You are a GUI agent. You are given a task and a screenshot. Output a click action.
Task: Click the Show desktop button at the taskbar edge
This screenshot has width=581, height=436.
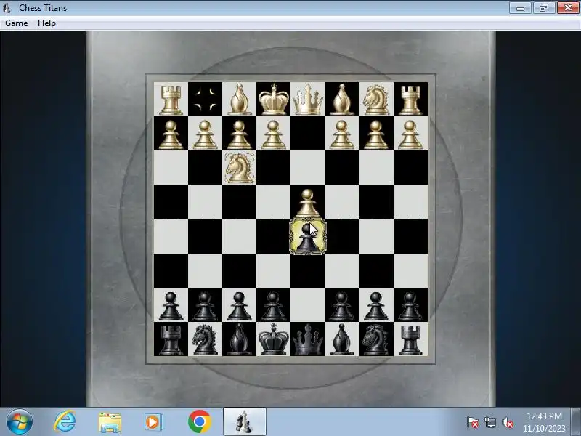point(576,422)
